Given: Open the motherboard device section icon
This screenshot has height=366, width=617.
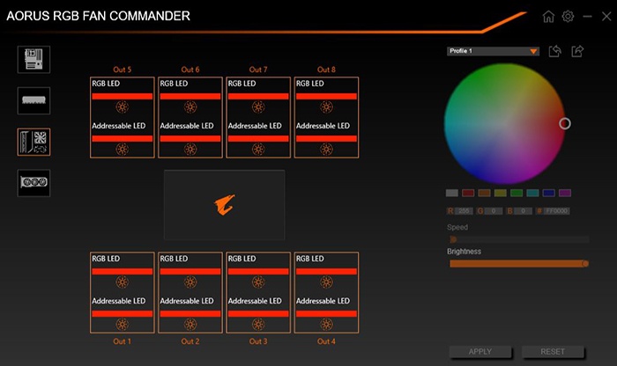Looking at the screenshot, I should click(x=33, y=59).
